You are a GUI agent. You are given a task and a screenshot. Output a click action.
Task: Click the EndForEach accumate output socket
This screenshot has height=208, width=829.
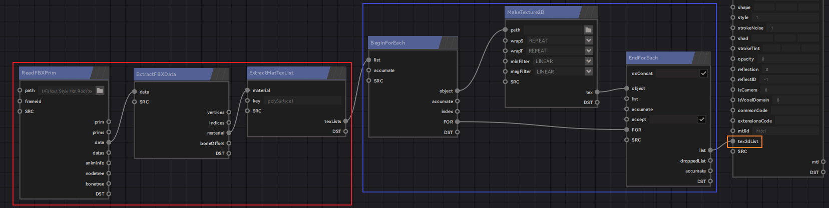tap(710, 171)
